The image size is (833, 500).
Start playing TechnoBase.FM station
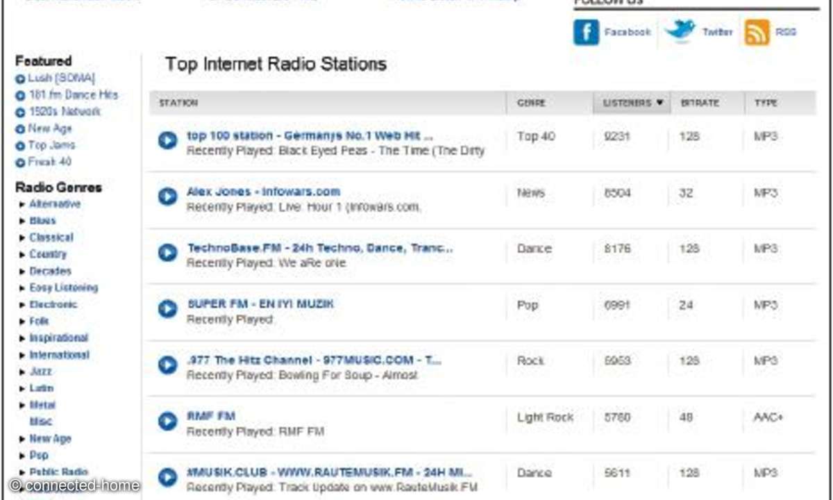click(167, 252)
